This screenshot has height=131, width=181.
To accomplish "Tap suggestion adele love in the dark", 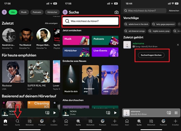I will (136, 24).
